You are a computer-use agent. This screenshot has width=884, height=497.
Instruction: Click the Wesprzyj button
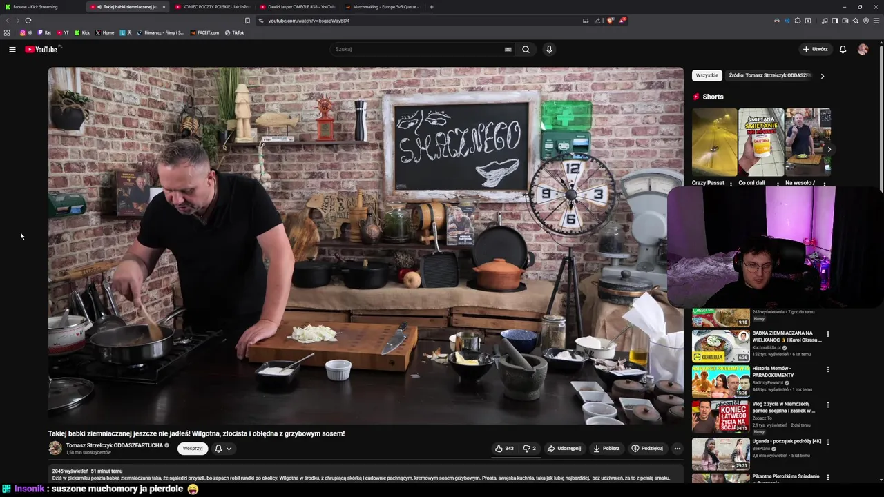coord(193,449)
